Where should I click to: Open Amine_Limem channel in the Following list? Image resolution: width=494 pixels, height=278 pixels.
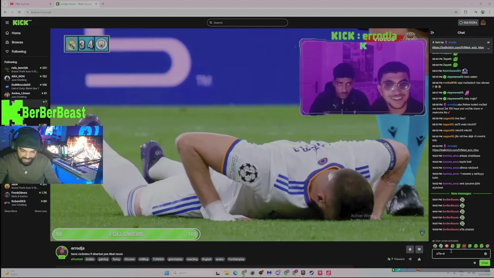coord(25,95)
